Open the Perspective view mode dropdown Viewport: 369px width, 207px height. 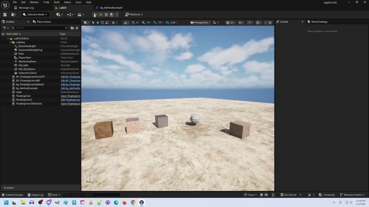tap(200, 22)
